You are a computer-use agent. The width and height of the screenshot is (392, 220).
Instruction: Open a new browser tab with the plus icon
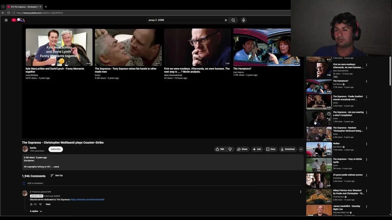click(x=46, y=7)
